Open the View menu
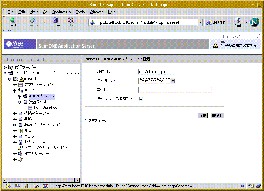The width and height of the screenshot is (264, 191). pos(34,12)
